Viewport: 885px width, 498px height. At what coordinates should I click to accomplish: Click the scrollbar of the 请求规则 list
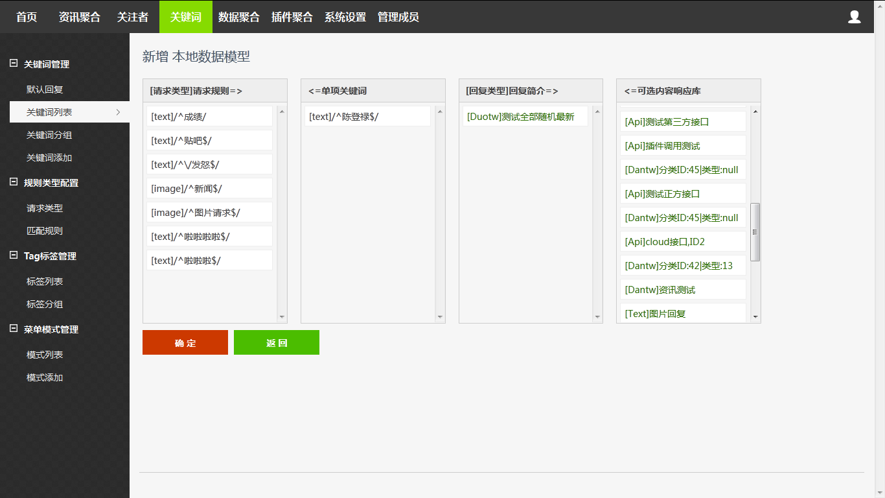[281, 214]
